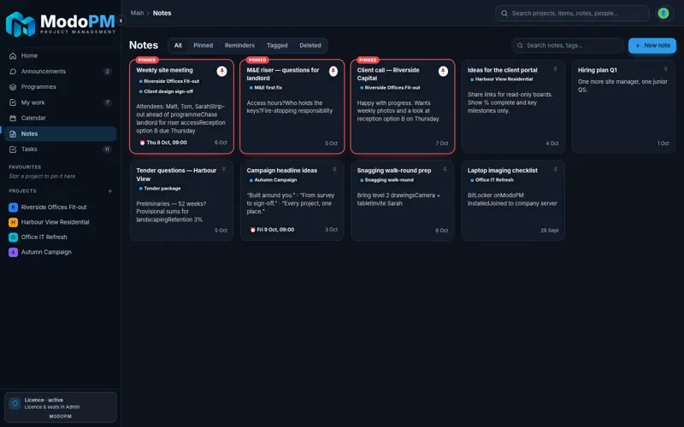
Task: Switch to the Pinned tab
Action: tap(203, 45)
